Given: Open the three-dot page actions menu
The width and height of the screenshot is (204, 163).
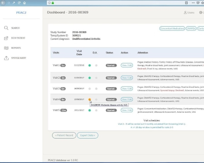Looking at the screenshot, I should tap(193, 3).
